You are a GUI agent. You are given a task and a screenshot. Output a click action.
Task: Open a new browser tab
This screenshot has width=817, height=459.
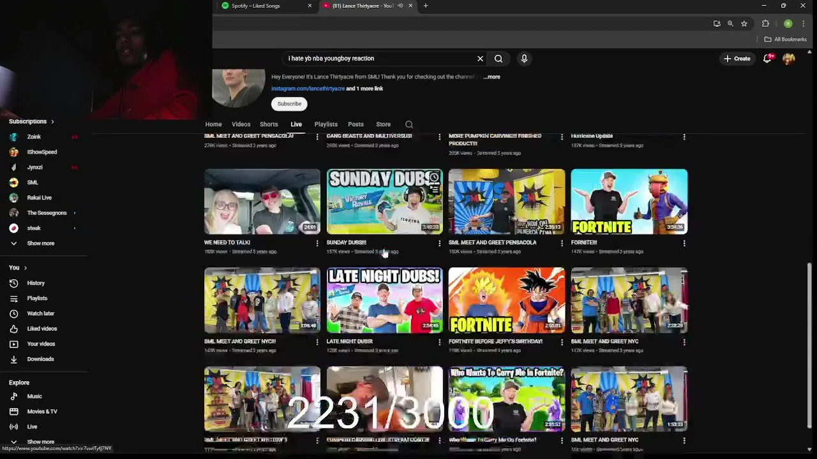click(x=426, y=6)
